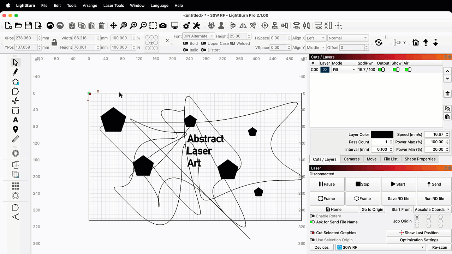Toggle the Bold text switch
Screen dimensions: 452x254
[186, 43]
